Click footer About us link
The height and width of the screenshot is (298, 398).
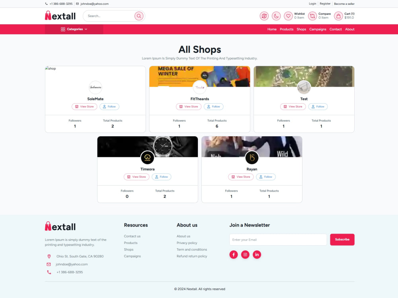point(183,236)
